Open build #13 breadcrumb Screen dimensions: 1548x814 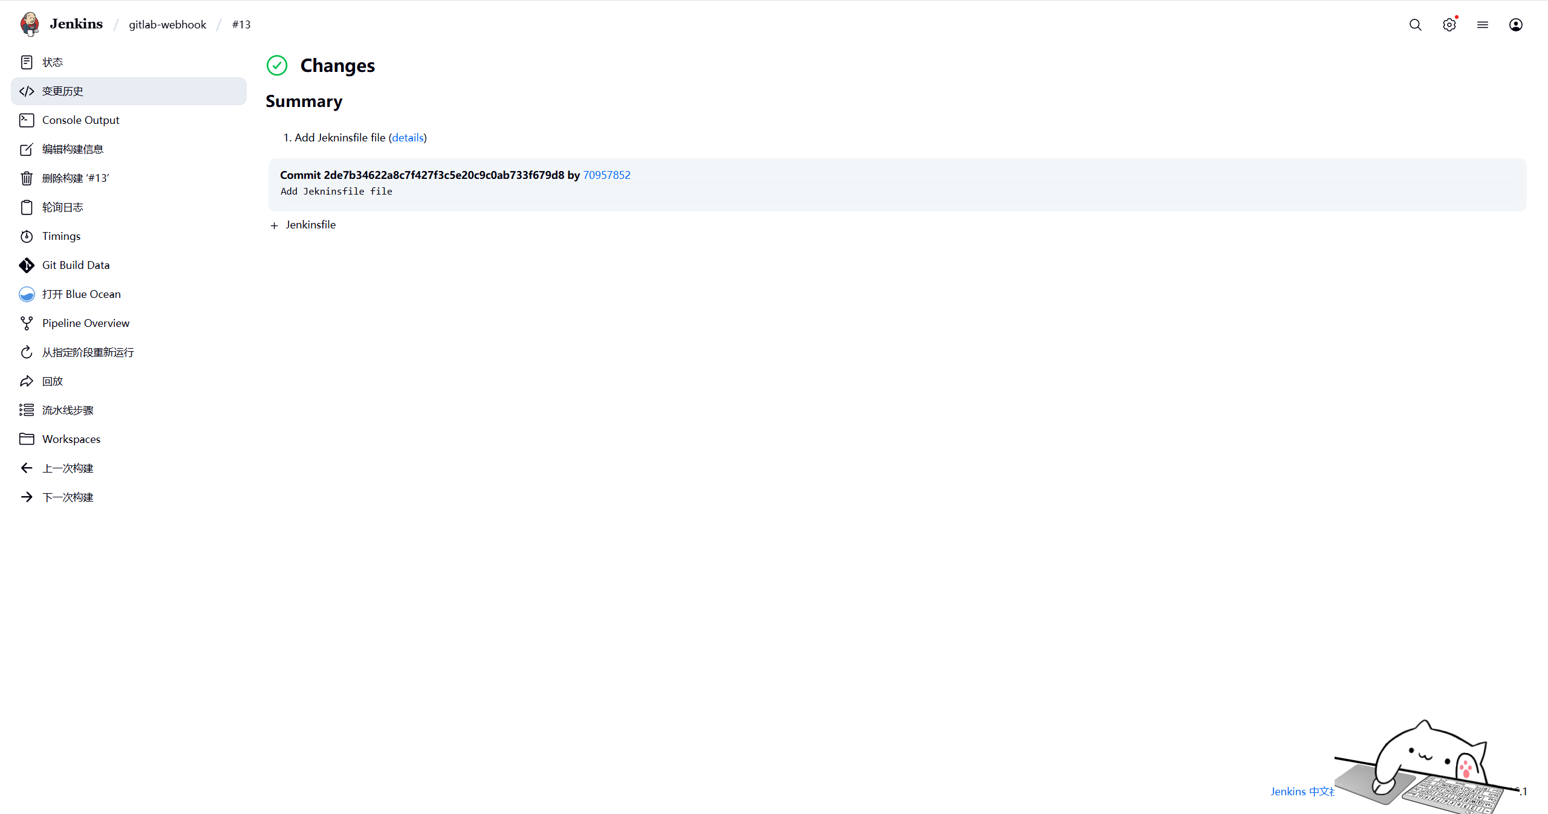(x=241, y=25)
